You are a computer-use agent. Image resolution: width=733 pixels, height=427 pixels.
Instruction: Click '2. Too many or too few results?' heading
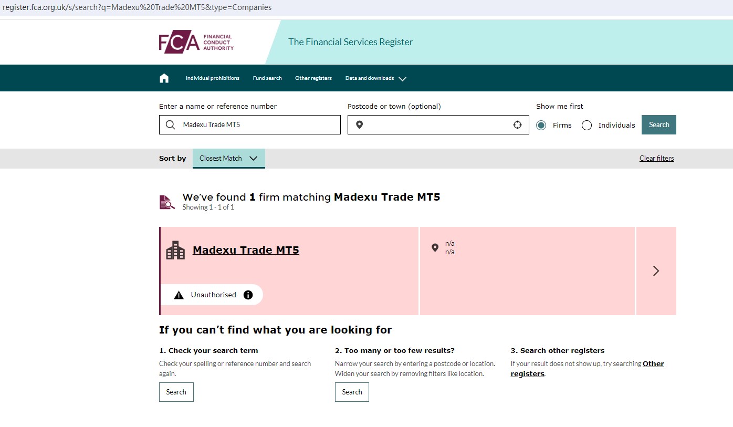tap(395, 351)
